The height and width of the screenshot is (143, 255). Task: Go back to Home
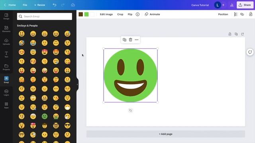tap(10, 5)
